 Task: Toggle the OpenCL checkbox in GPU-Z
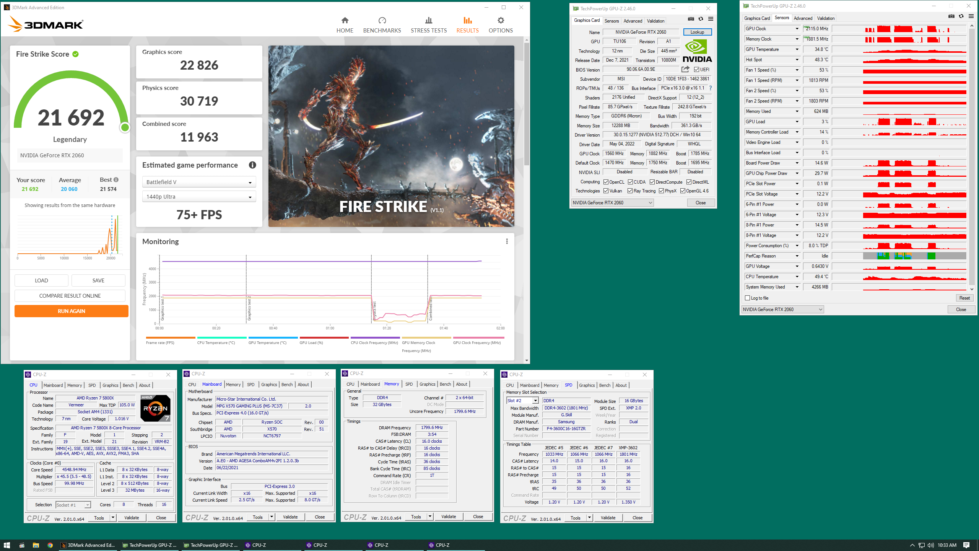(x=606, y=182)
